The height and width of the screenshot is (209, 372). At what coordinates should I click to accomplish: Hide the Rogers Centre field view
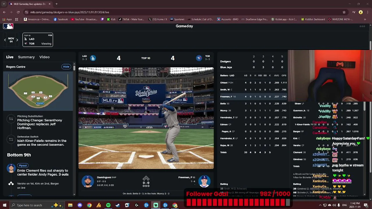[66, 67]
